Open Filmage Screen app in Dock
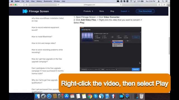The width and height of the screenshot is (179, 100). pos(122,96)
